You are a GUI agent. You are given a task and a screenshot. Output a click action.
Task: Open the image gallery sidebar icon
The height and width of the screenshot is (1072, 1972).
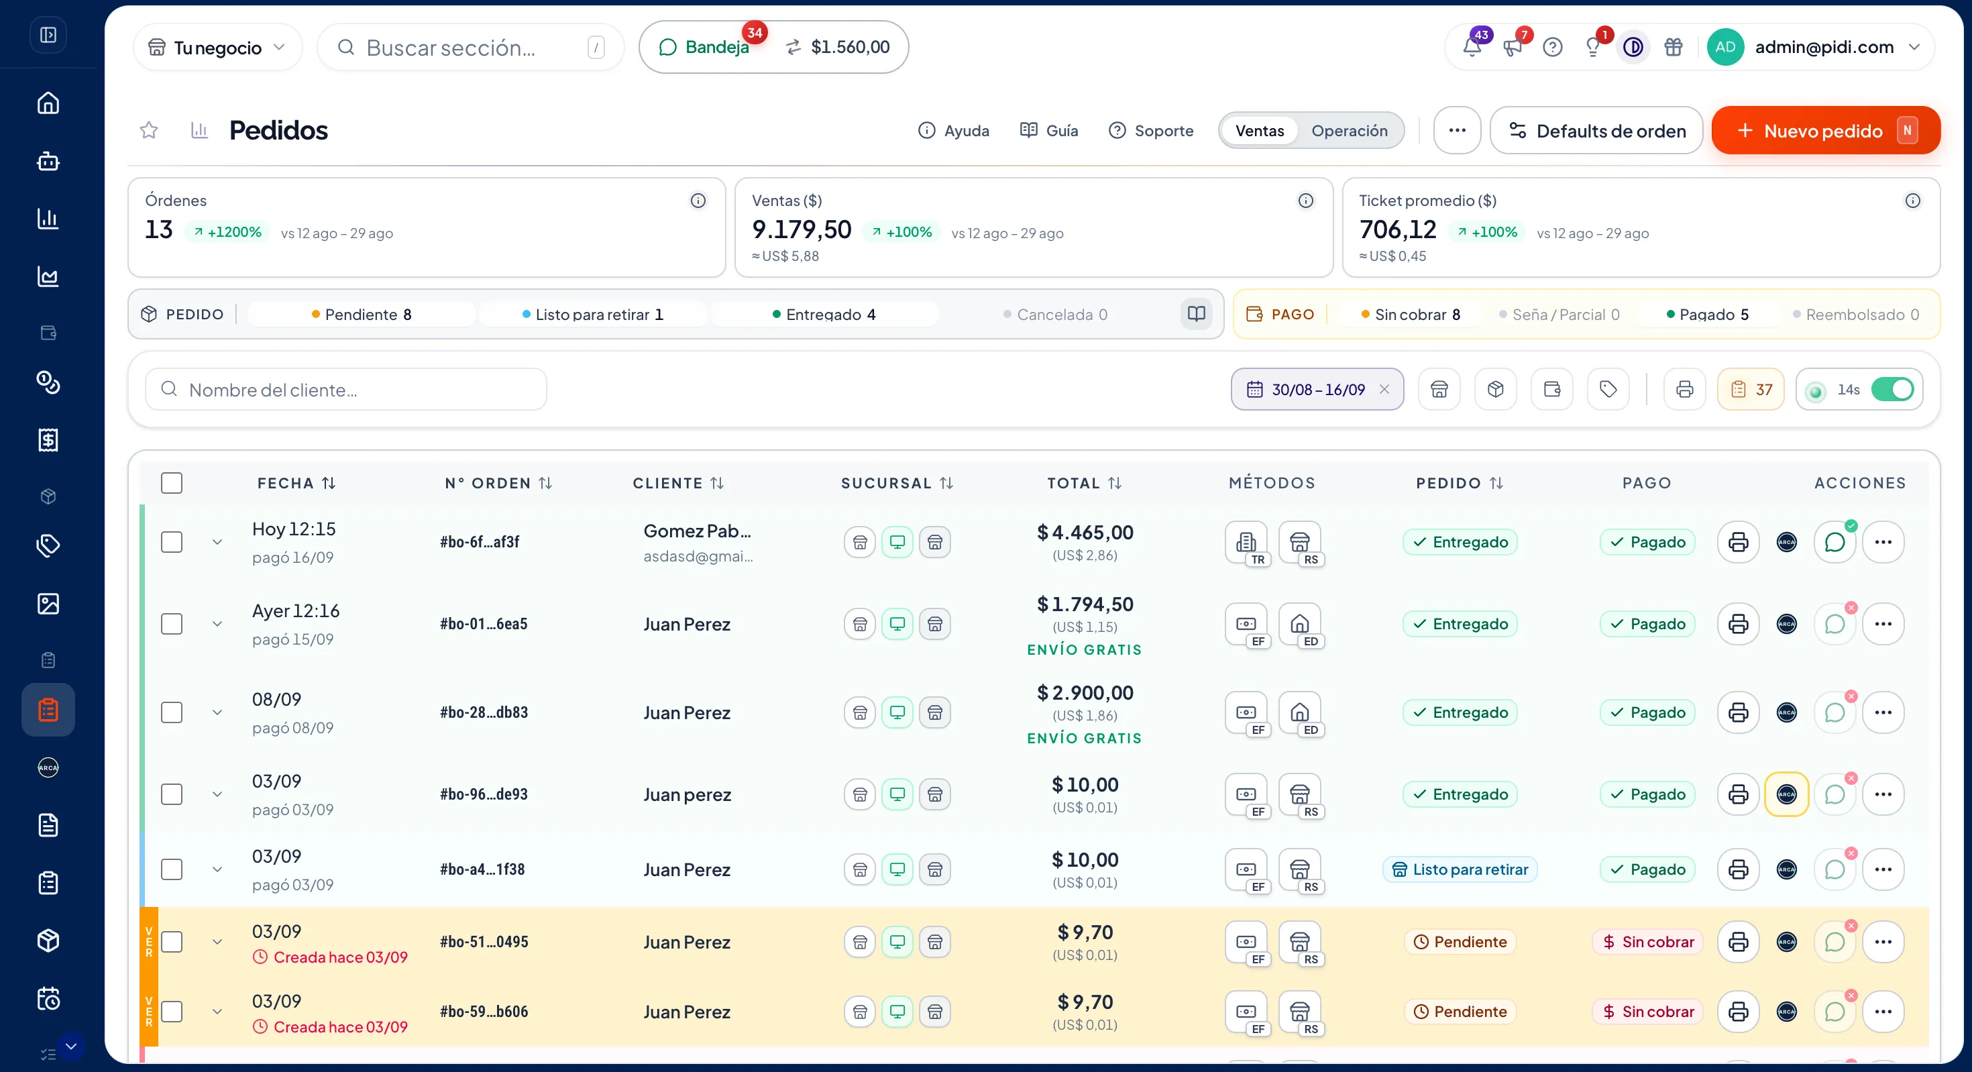[x=48, y=603]
